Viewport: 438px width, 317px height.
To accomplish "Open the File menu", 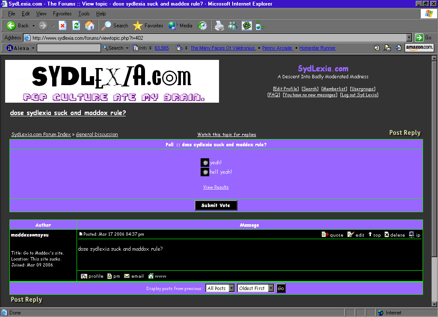I will [x=12, y=14].
